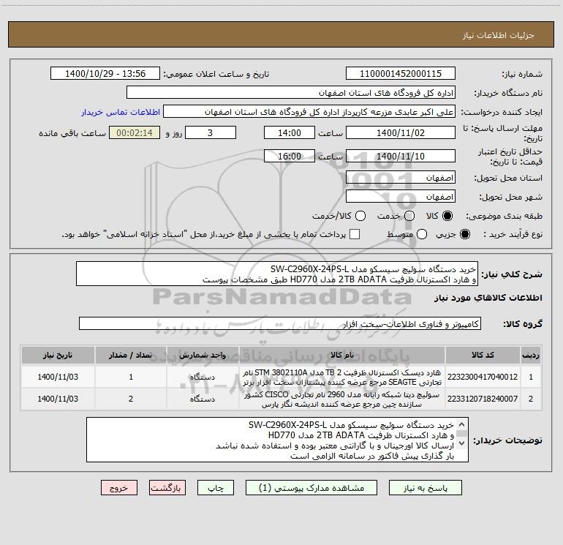Click the جزئیات اطلاعات نیاز header title

tap(498, 35)
